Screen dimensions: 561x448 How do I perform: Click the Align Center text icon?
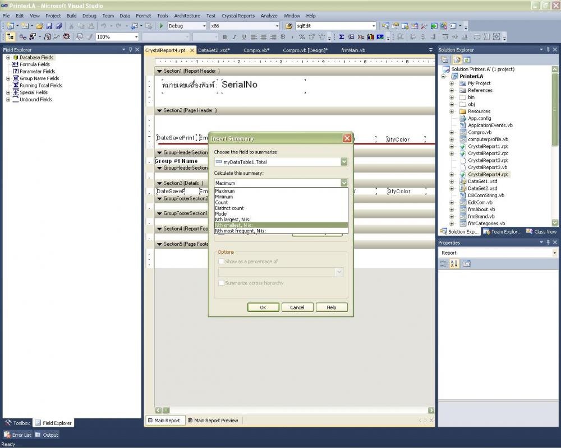tap(264, 37)
